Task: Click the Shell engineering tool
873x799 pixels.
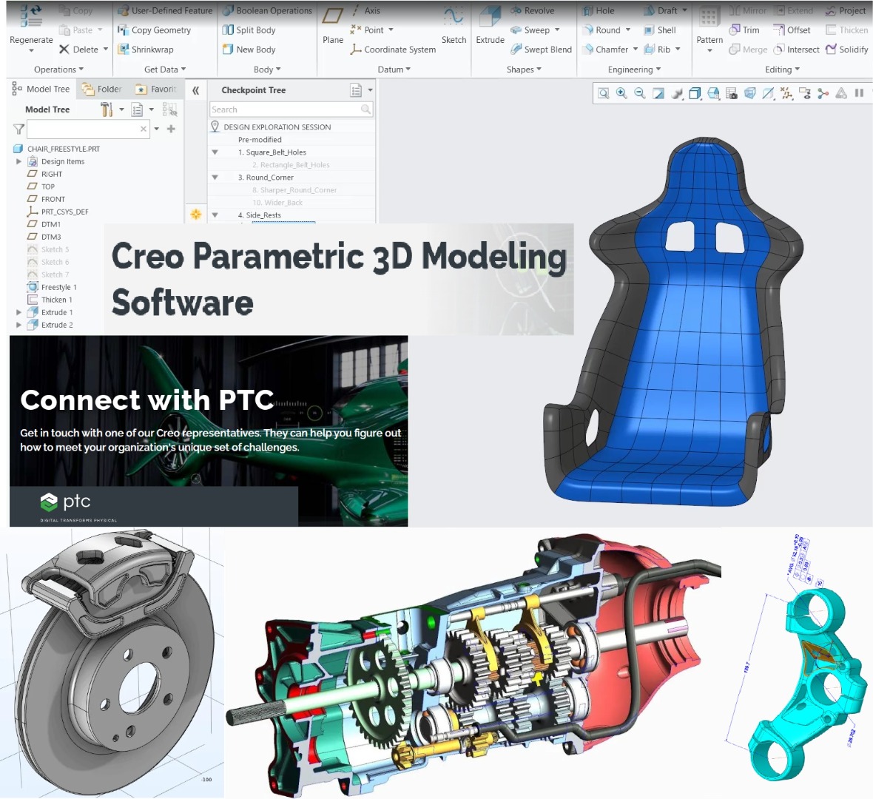Action: click(x=659, y=30)
